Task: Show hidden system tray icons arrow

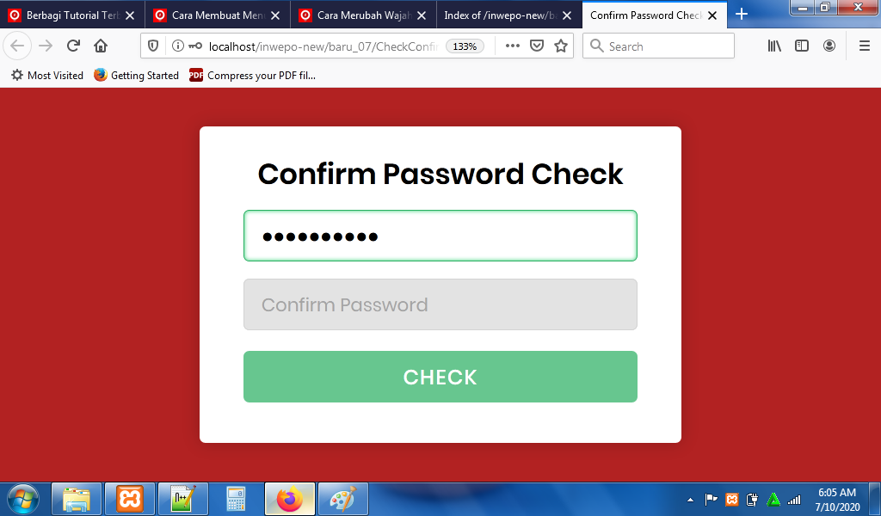Action: [x=691, y=500]
